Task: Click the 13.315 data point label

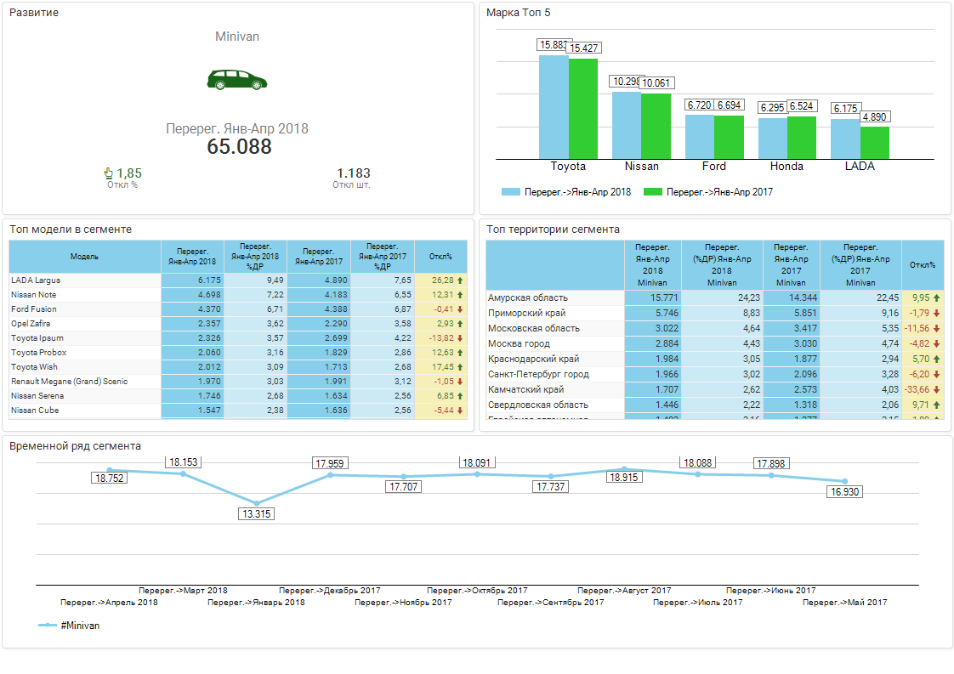Action: point(257,514)
